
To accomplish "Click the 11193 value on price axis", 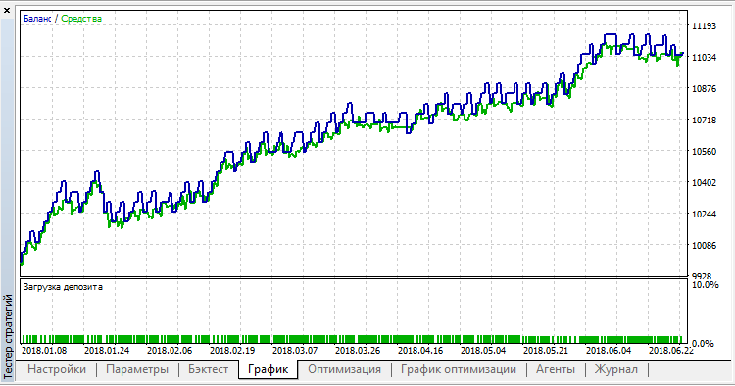I will [704, 26].
